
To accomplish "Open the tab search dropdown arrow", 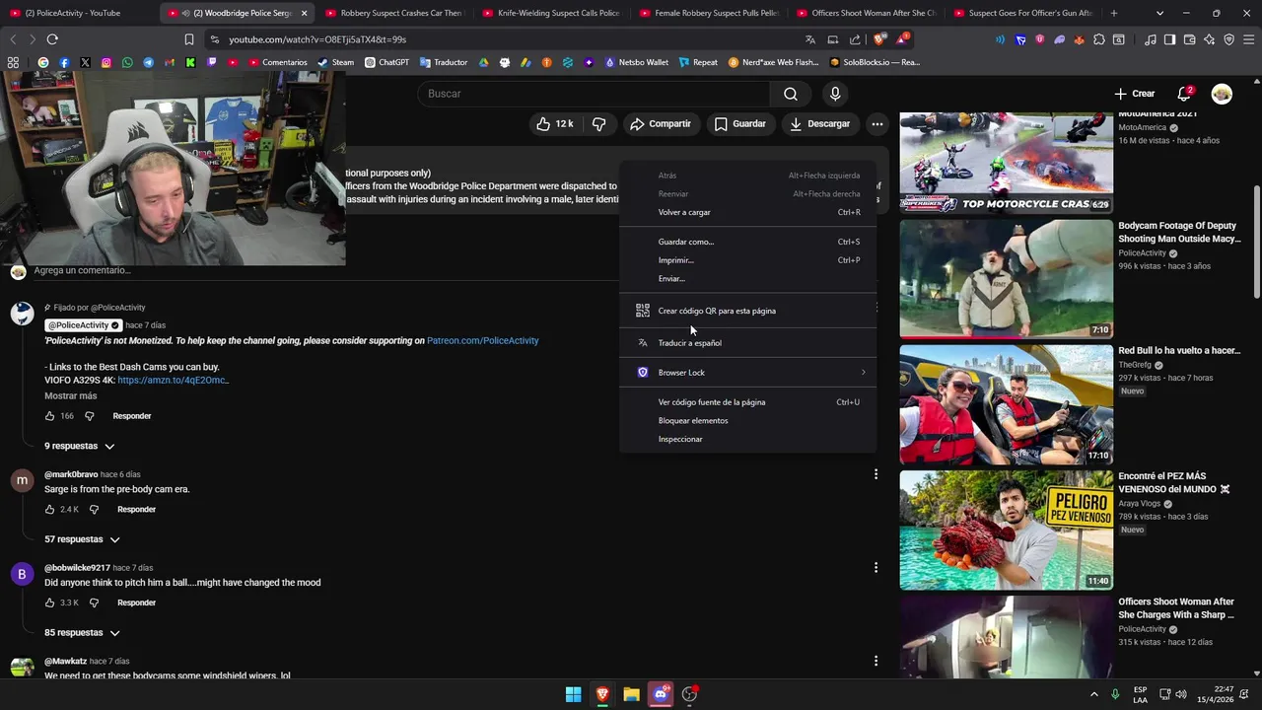I will coord(1159,13).
